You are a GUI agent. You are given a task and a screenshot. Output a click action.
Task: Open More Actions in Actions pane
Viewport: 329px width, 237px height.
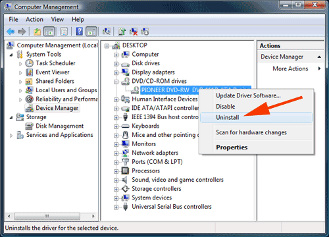tap(290, 68)
